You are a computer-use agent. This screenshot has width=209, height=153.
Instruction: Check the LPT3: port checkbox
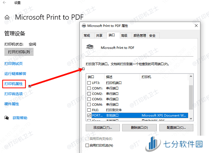click(89, 83)
